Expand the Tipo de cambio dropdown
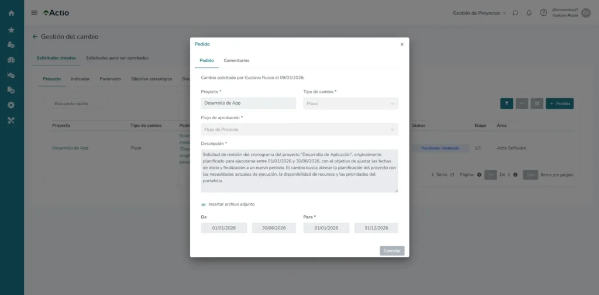The width and height of the screenshot is (599, 295). (x=351, y=103)
